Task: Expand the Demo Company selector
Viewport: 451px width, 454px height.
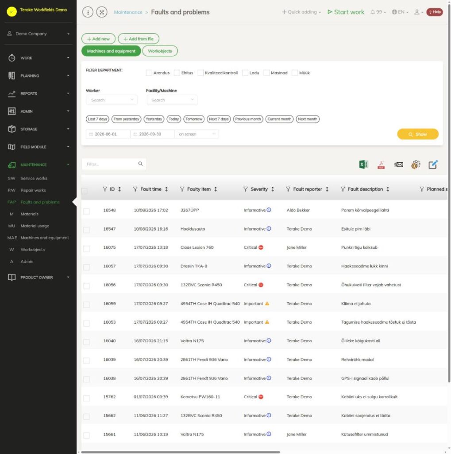Action: 39,34
